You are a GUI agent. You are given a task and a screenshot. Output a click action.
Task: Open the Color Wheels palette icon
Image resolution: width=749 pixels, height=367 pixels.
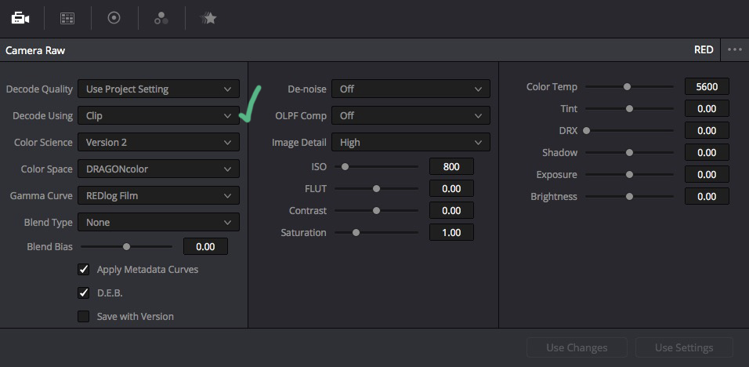(x=114, y=18)
